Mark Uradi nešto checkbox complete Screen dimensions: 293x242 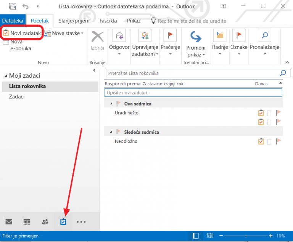269,113
